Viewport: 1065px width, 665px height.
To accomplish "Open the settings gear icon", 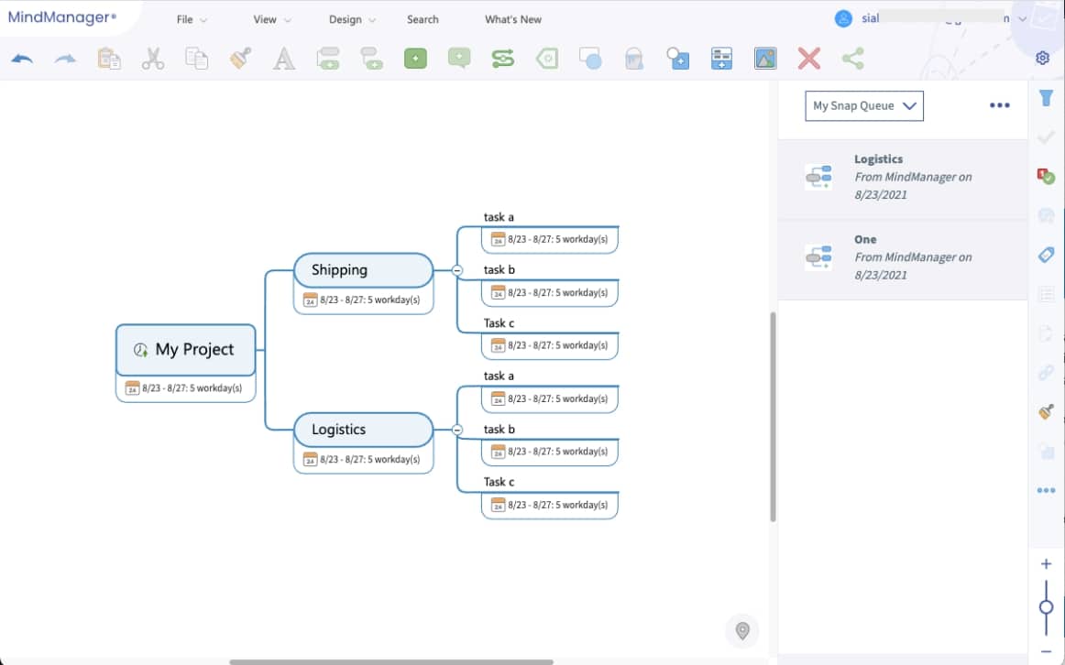I will [1042, 59].
